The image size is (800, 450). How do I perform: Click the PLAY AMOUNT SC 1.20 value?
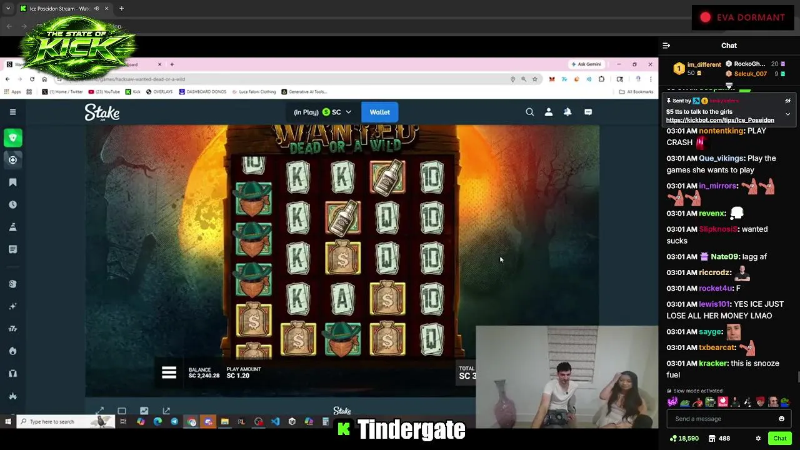pos(238,376)
